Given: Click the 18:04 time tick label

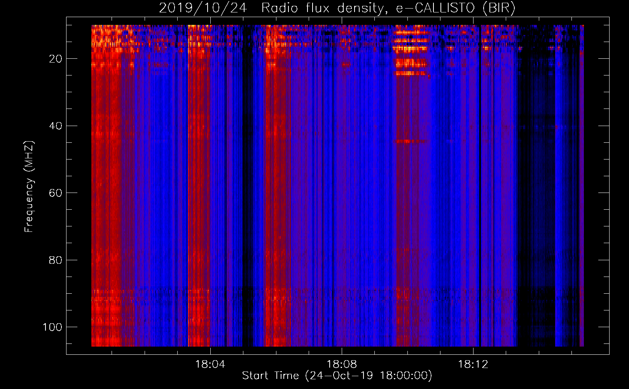Looking at the screenshot, I should click(x=210, y=364).
